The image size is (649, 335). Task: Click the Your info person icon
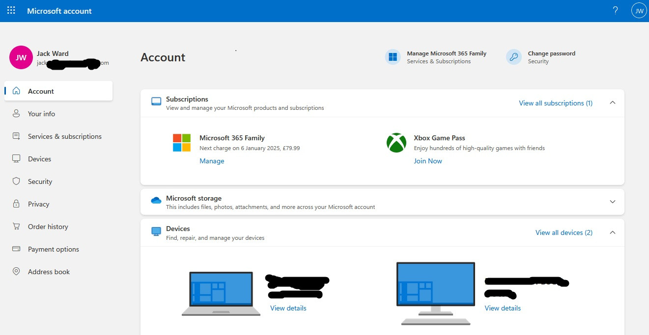(16, 113)
